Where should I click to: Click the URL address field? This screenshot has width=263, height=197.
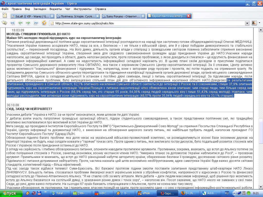pos(149,23)
